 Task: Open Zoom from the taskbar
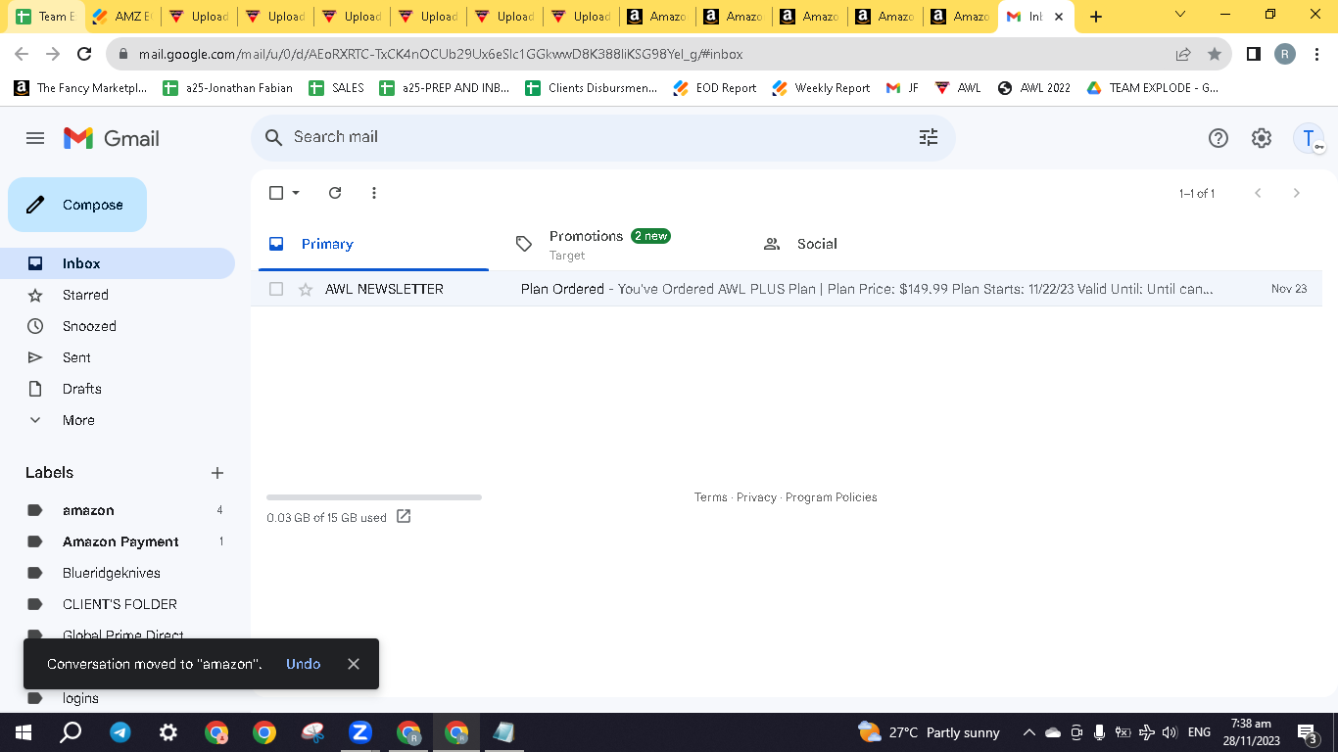point(360,732)
